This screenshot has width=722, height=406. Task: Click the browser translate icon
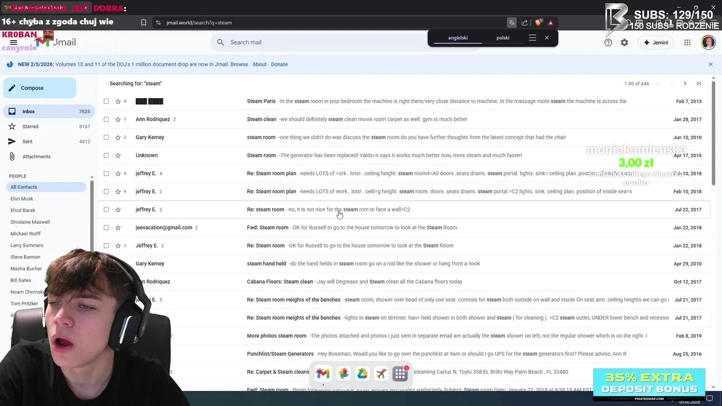click(x=512, y=23)
